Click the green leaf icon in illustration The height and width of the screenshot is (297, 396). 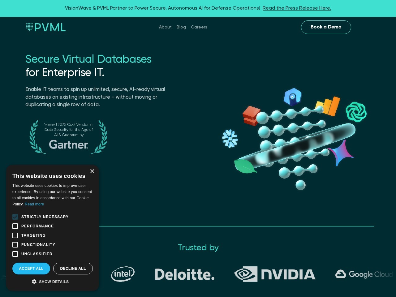tap(245, 166)
